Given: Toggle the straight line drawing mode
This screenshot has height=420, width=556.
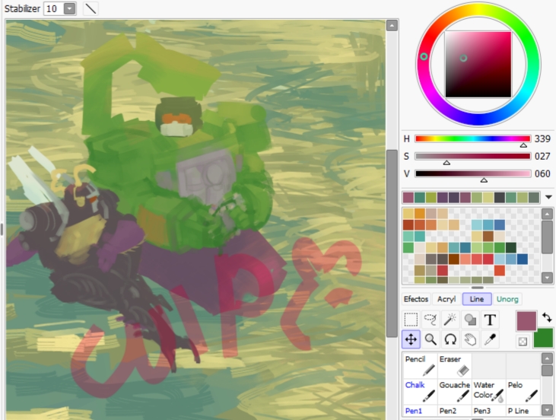Looking at the screenshot, I should 91,8.
